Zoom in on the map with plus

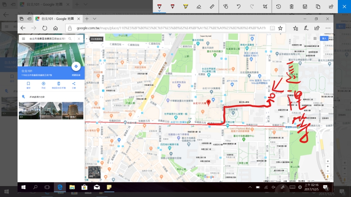(x=328, y=166)
